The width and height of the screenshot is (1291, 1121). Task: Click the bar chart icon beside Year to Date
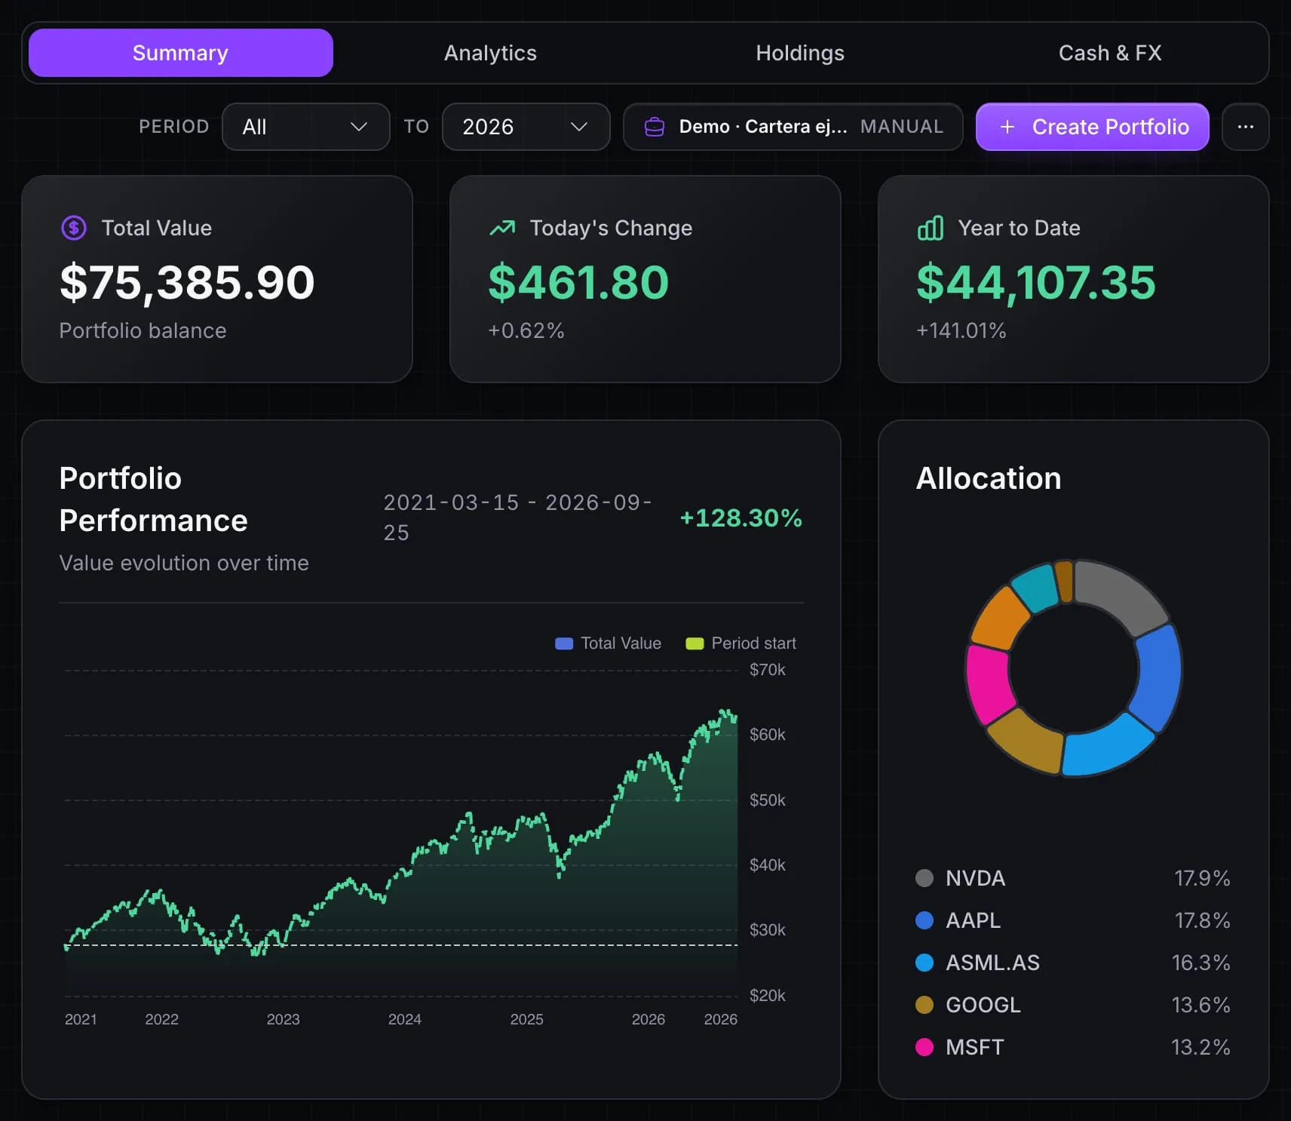[x=931, y=228]
